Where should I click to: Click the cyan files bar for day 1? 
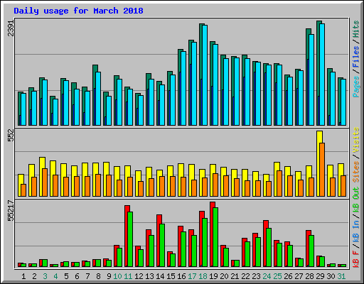click(x=23, y=109)
